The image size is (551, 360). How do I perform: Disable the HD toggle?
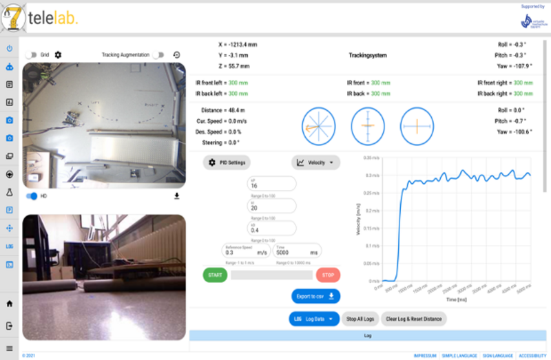tap(32, 196)
